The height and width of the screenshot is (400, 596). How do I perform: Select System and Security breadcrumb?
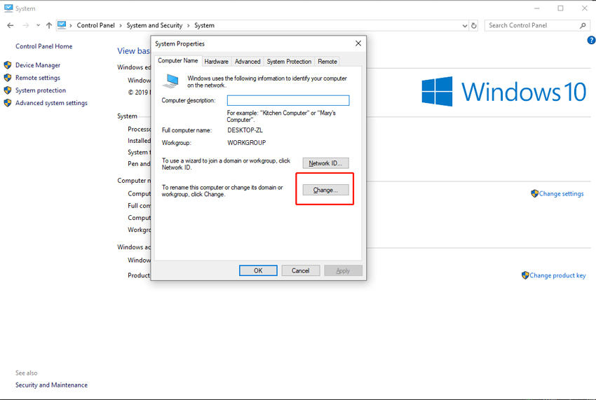pyautogui.click(x=154, y=25)
